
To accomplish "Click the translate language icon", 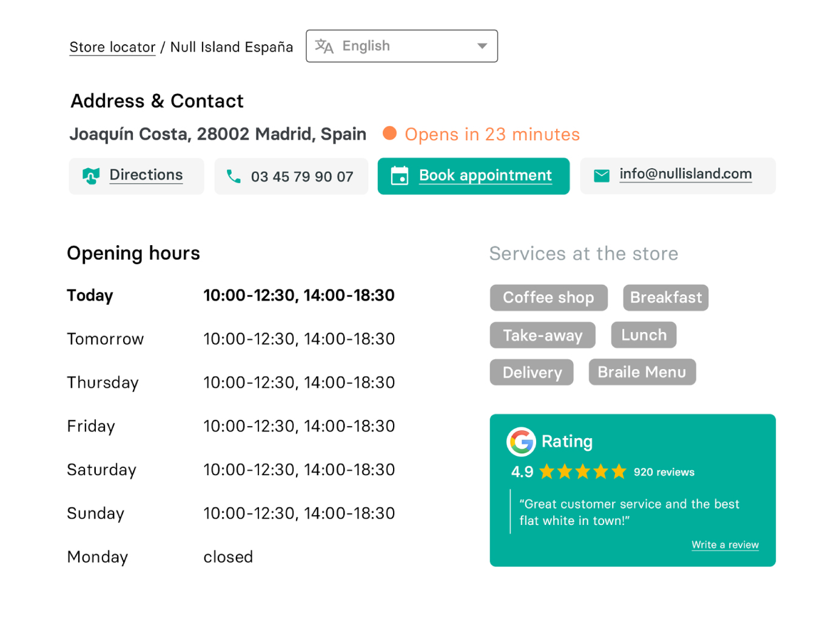I will [324, 46].
